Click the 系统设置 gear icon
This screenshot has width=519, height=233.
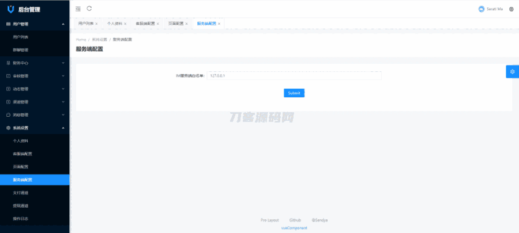point(8,128)
